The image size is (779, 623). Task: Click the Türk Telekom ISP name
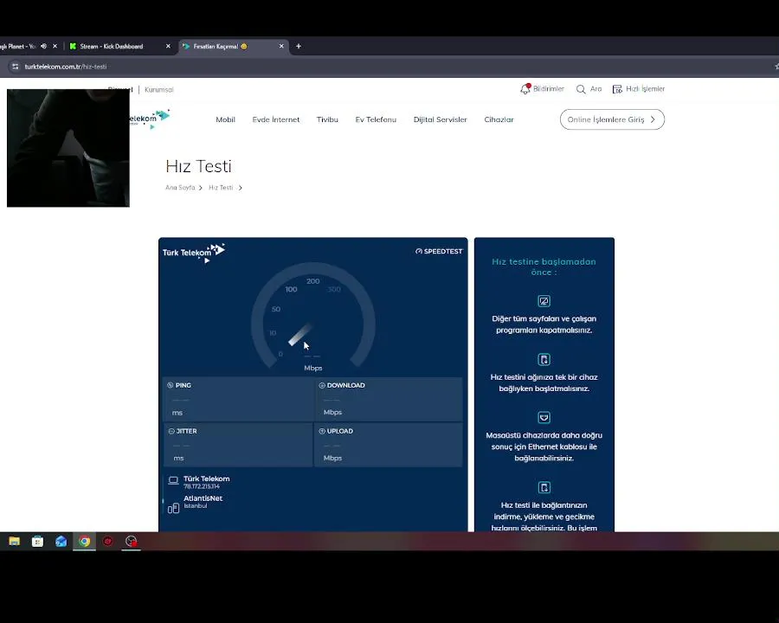click(x=207, y=478)
